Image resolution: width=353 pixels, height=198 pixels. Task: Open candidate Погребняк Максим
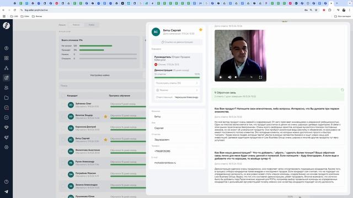coord(85,173)
